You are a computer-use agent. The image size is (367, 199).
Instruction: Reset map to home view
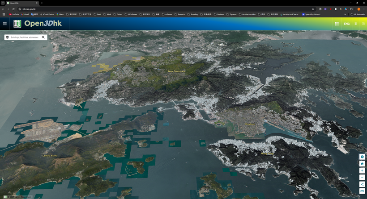362,164
